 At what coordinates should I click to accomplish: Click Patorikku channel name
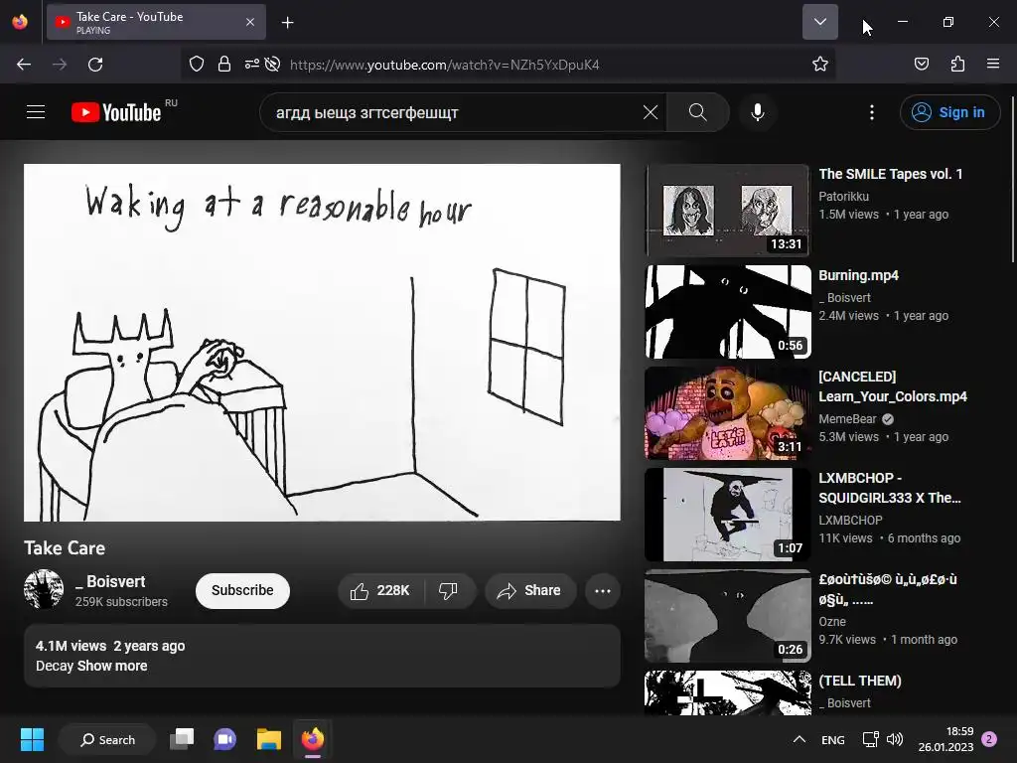[x=843, y=196]
